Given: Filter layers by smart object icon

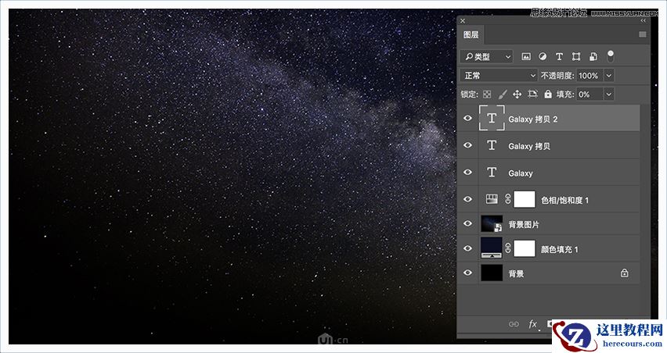Looking at the screenshot, I should point(593,56).
